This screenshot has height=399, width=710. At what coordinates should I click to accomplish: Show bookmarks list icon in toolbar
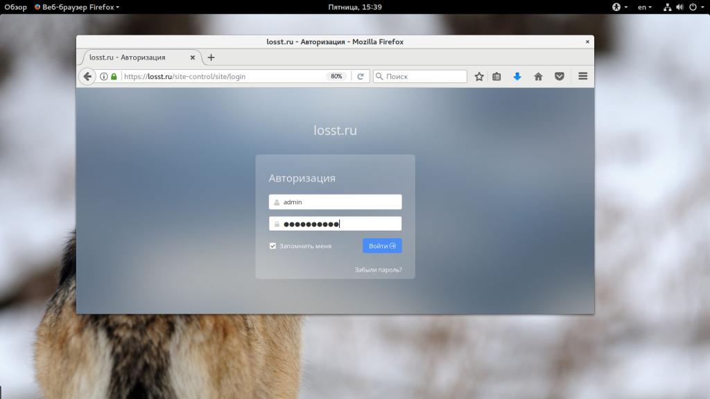pos(497,77)
